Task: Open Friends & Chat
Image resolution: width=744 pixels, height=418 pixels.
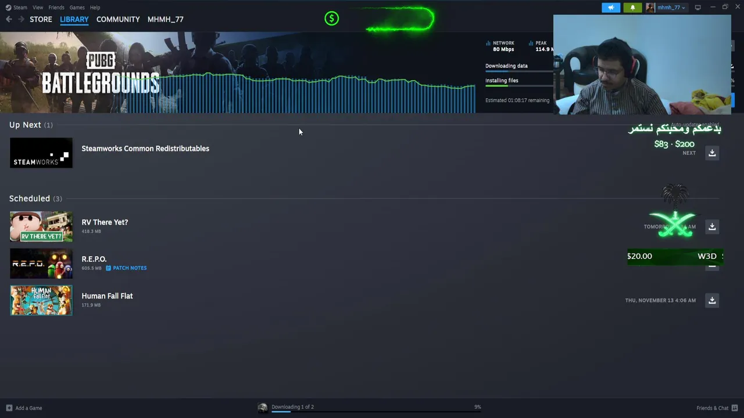Action: (x=717, y=408)
